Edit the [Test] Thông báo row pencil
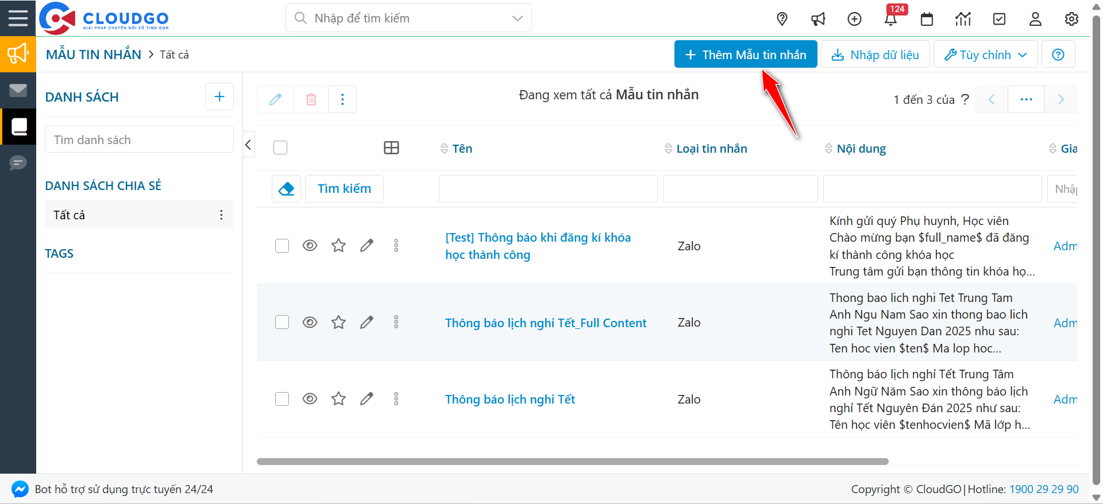Screen dimensions: 1103x504 (367, 246)
